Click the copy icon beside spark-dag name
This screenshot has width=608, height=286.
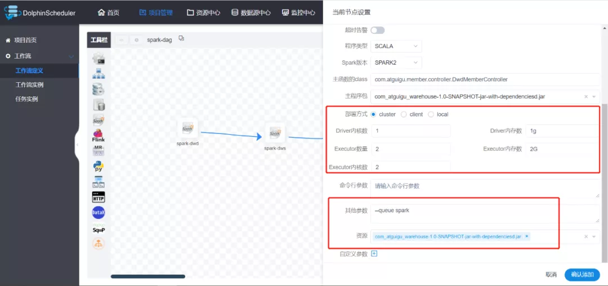181,39
